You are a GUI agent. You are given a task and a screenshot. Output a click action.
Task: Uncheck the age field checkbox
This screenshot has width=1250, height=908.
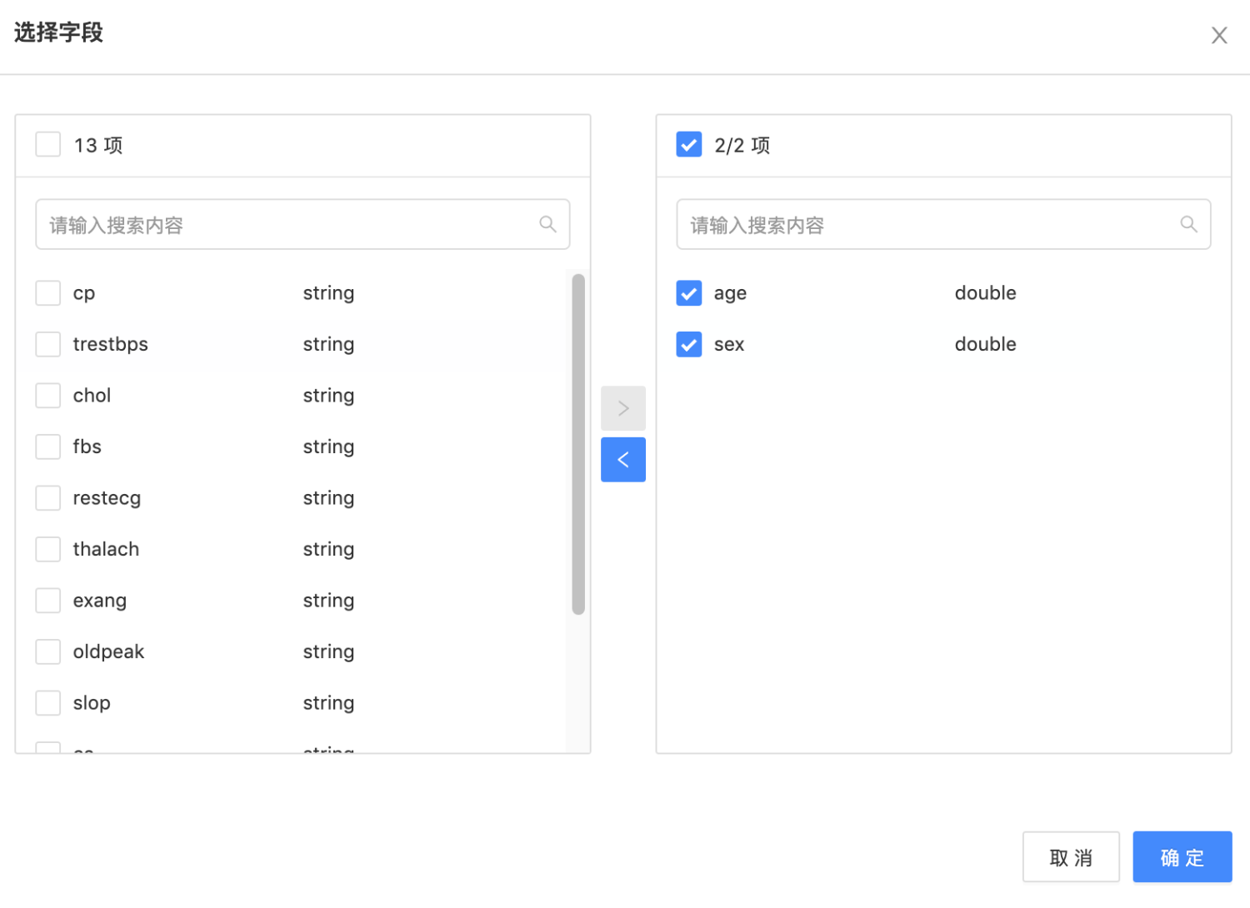[689, 293]
